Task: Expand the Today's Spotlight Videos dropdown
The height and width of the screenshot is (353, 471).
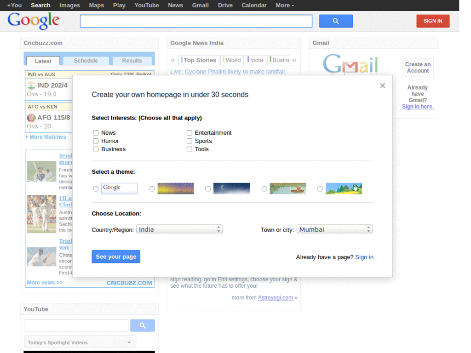Action: tap(80, 342)
